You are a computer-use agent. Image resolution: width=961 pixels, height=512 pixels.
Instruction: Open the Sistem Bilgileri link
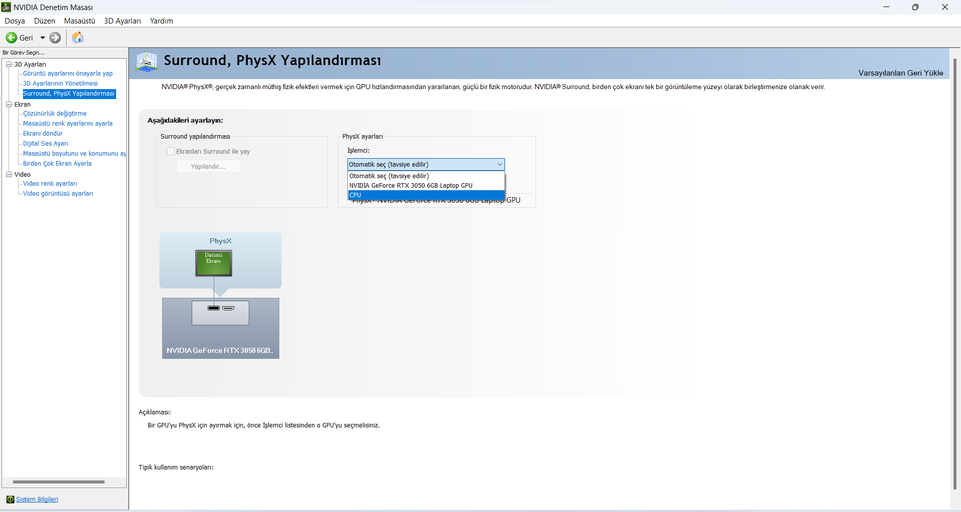point(37,499)
